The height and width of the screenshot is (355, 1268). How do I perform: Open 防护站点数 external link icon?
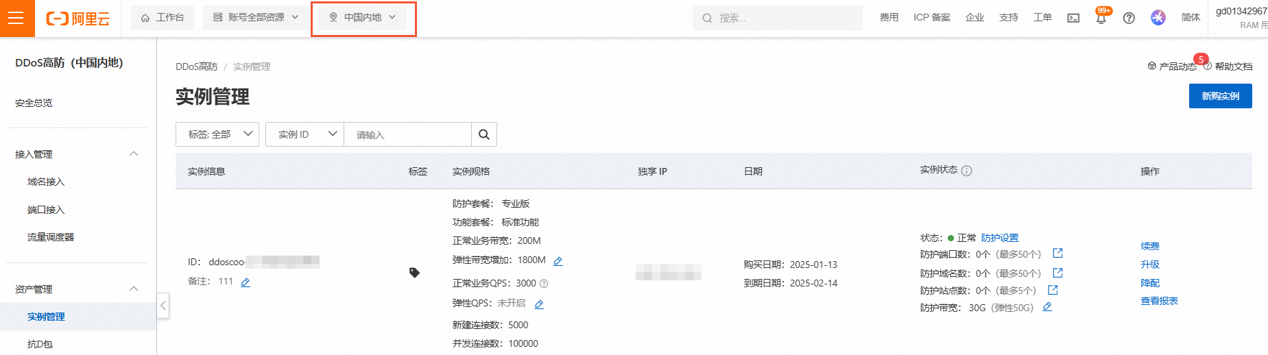click(1053, 290)
